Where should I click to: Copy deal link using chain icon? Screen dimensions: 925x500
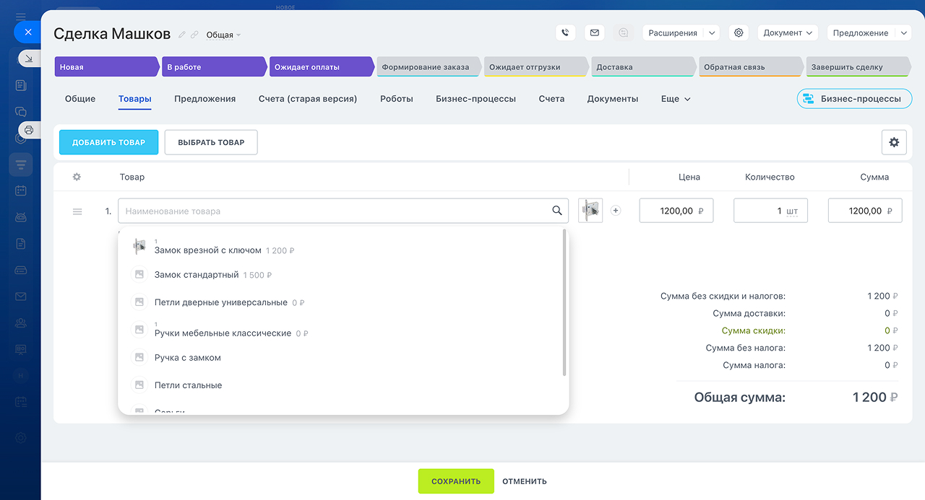click(x=194, y=35)
